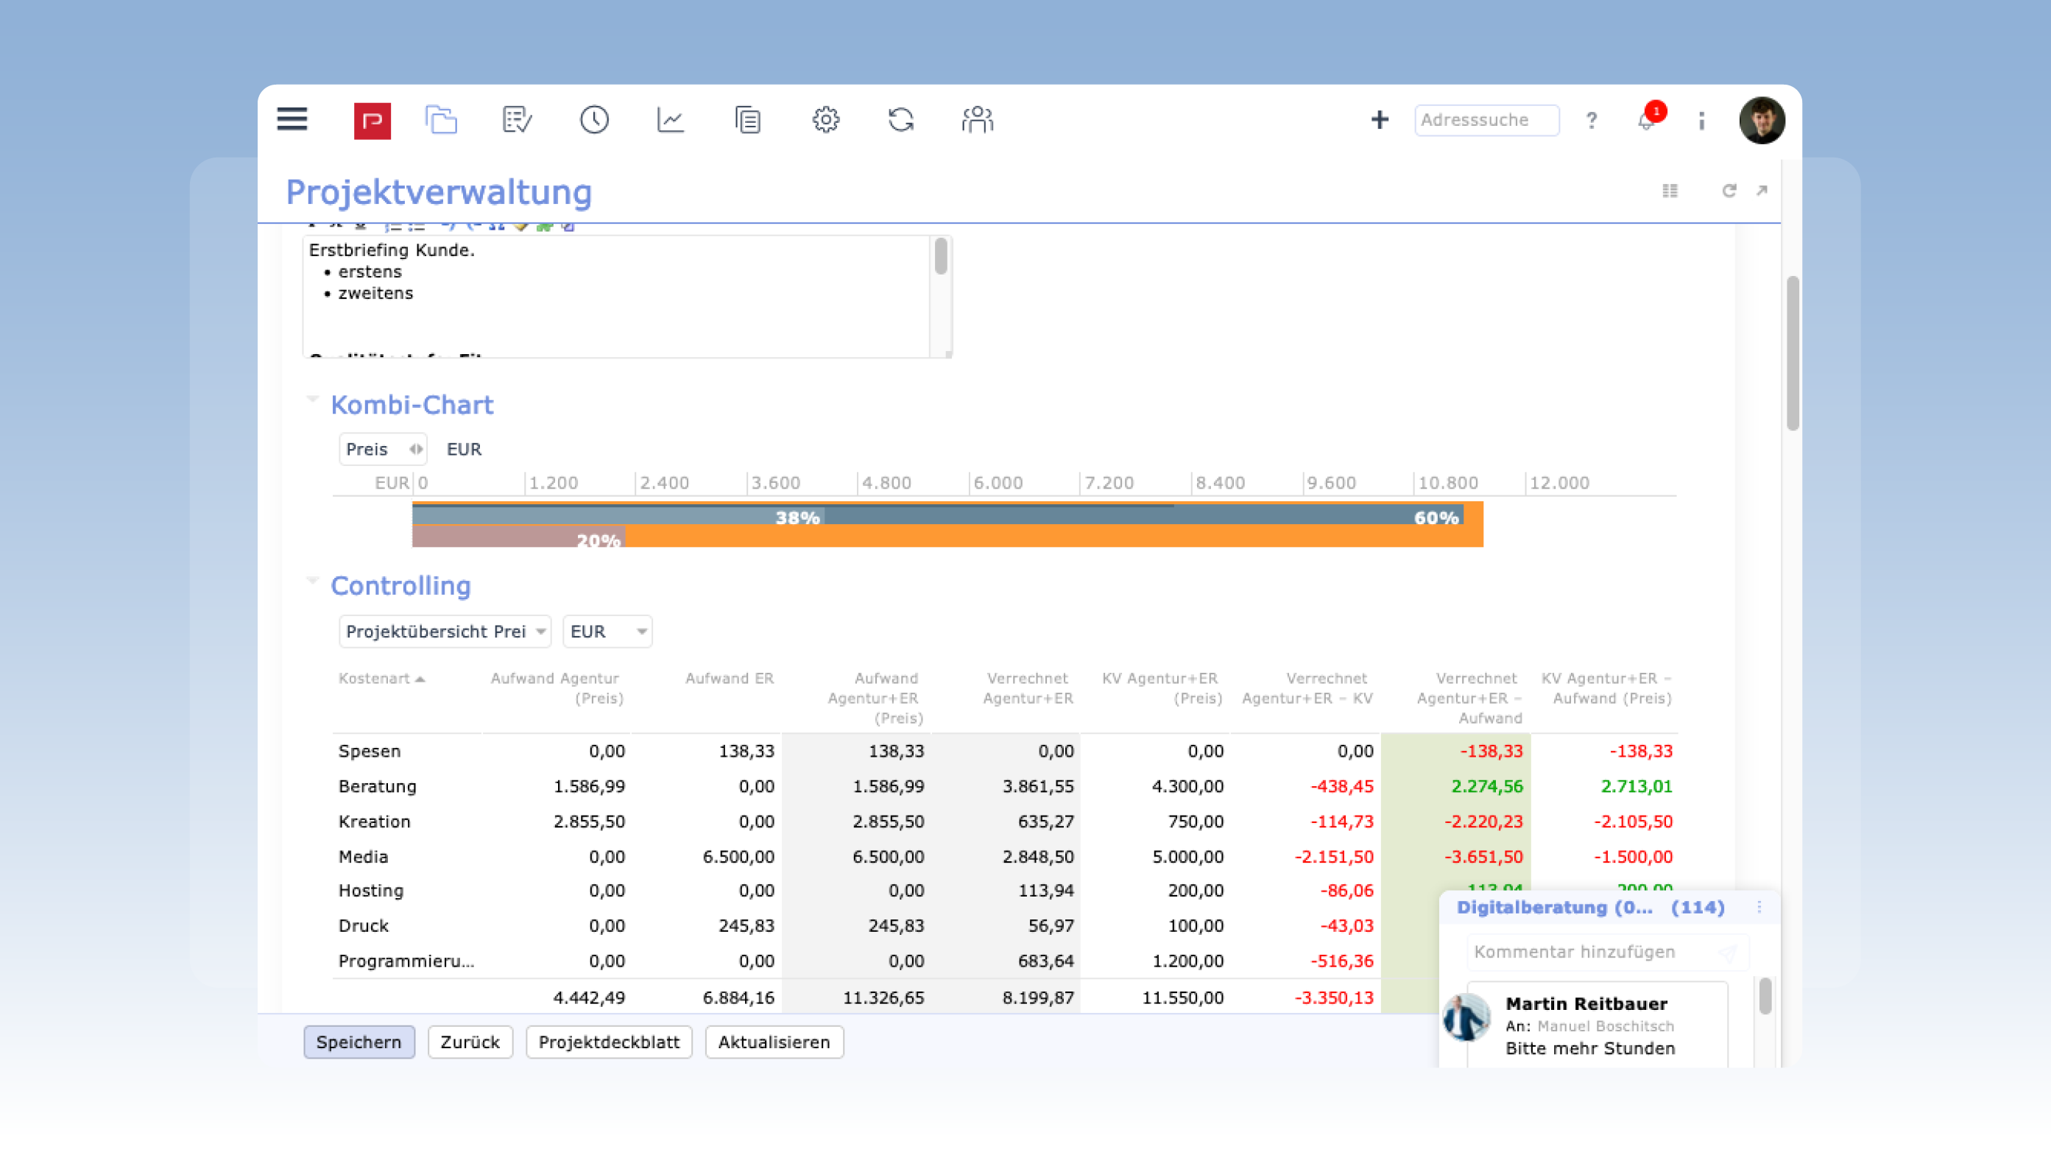Click the Adresssuche search field
The width and height of the screenshot is (2051, 1152).
(1486, 120)
